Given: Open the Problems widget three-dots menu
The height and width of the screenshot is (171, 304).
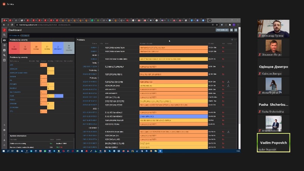Looking at the screenshot, I should click(x=236, y=40).
